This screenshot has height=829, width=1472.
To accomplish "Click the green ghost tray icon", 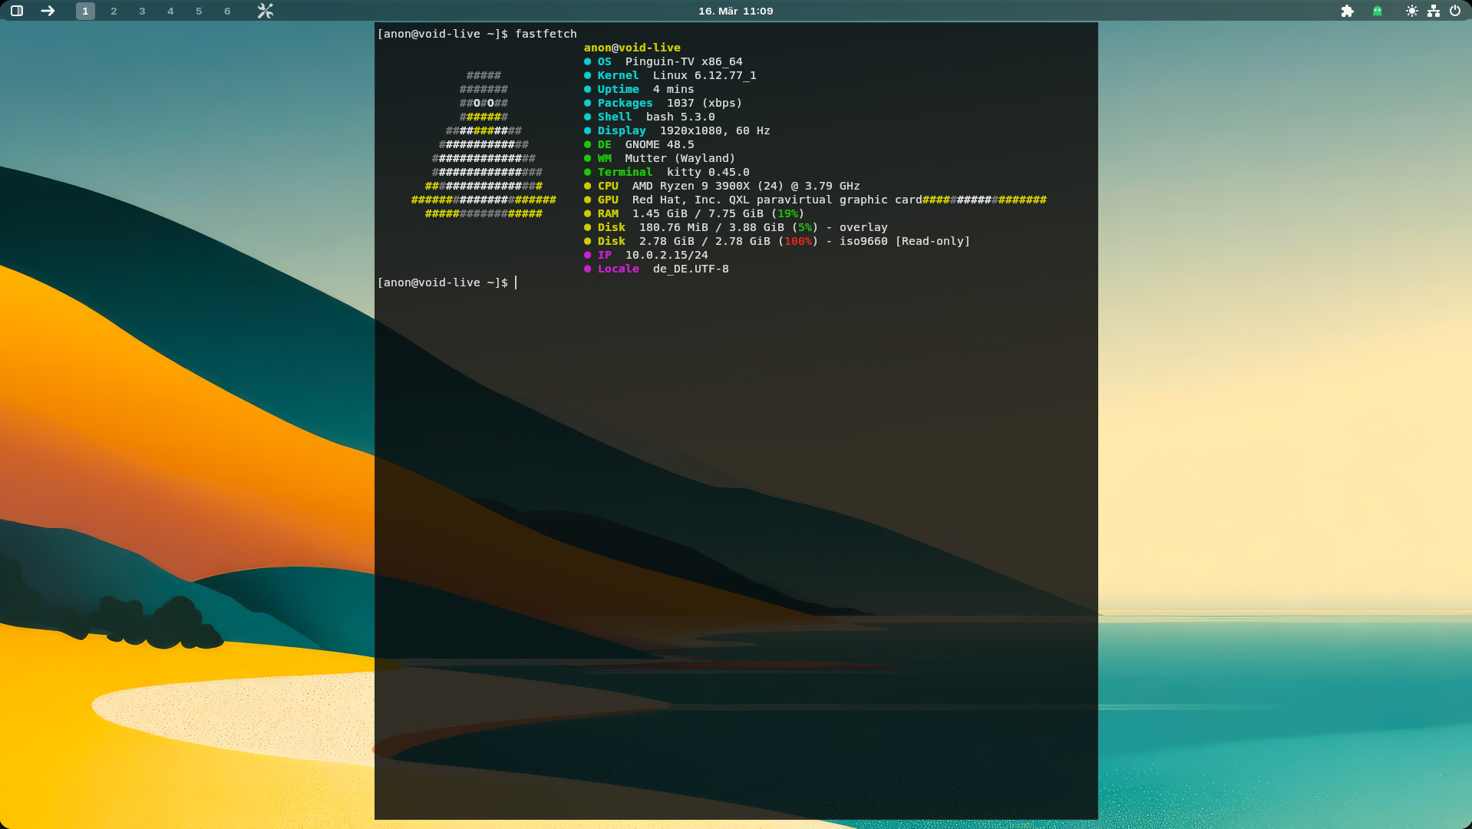I will [1378, 11].
